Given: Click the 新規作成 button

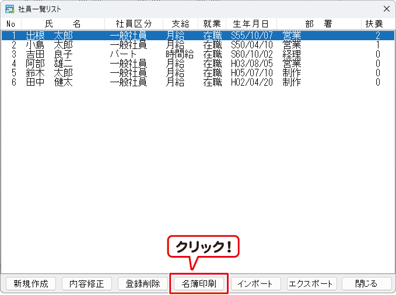Looking at the screenshot, I should pyautogui.click(x=31, y=284).
